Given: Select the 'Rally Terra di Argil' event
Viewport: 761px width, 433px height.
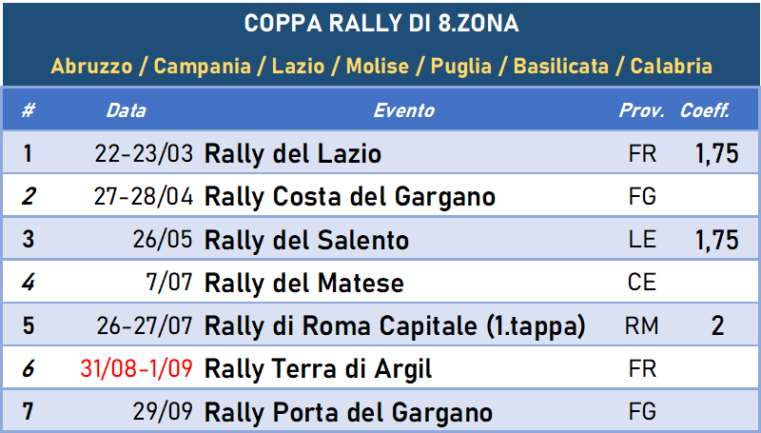Looking at the screenshot, I should [319, 369].
